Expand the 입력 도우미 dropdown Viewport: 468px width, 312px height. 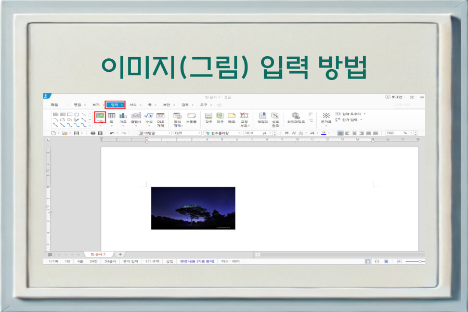[365, 114]
